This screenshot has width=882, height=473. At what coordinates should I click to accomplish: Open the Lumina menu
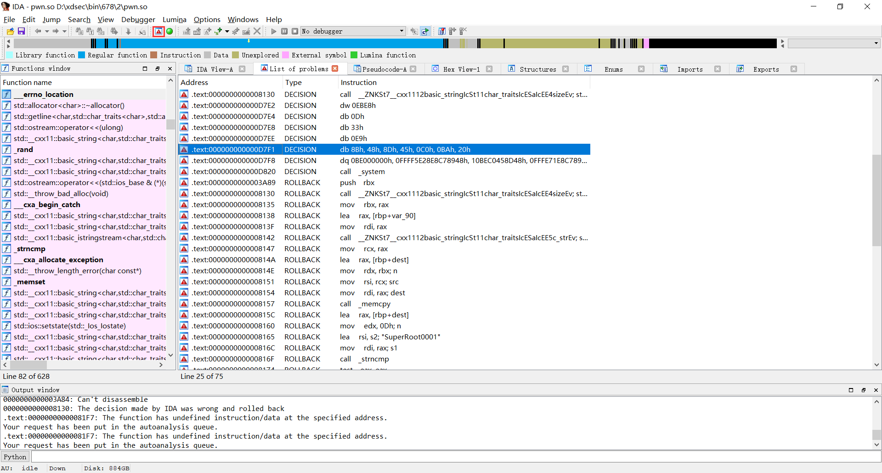175,19
